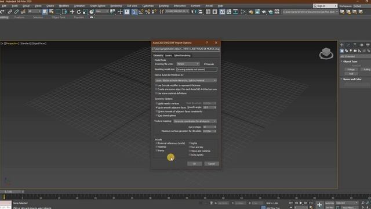Click the Bind to Space Warp icon
This screenshot has width=371, height=209.
click(23, 12)
